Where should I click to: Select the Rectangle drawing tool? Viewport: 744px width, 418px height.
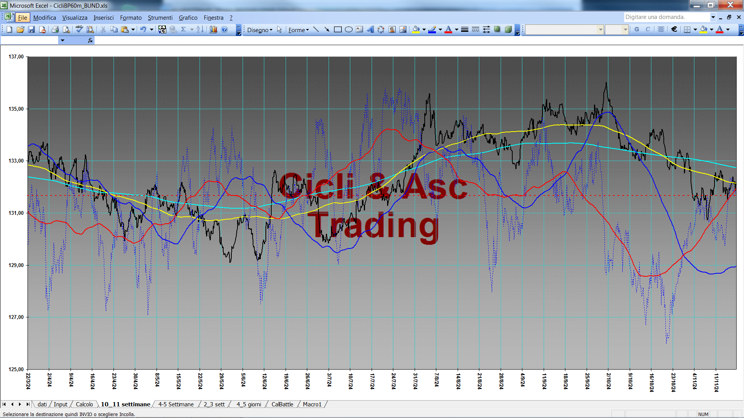coord(338,29)
